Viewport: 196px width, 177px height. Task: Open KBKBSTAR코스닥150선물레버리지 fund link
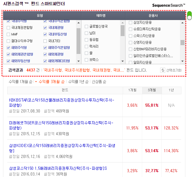[x=62, y=102]
